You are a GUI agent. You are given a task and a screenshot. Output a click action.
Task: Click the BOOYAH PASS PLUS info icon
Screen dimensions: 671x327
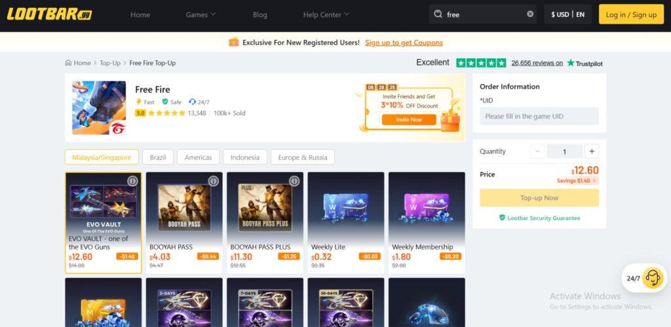pyautogui.click(x=294, y=181)
